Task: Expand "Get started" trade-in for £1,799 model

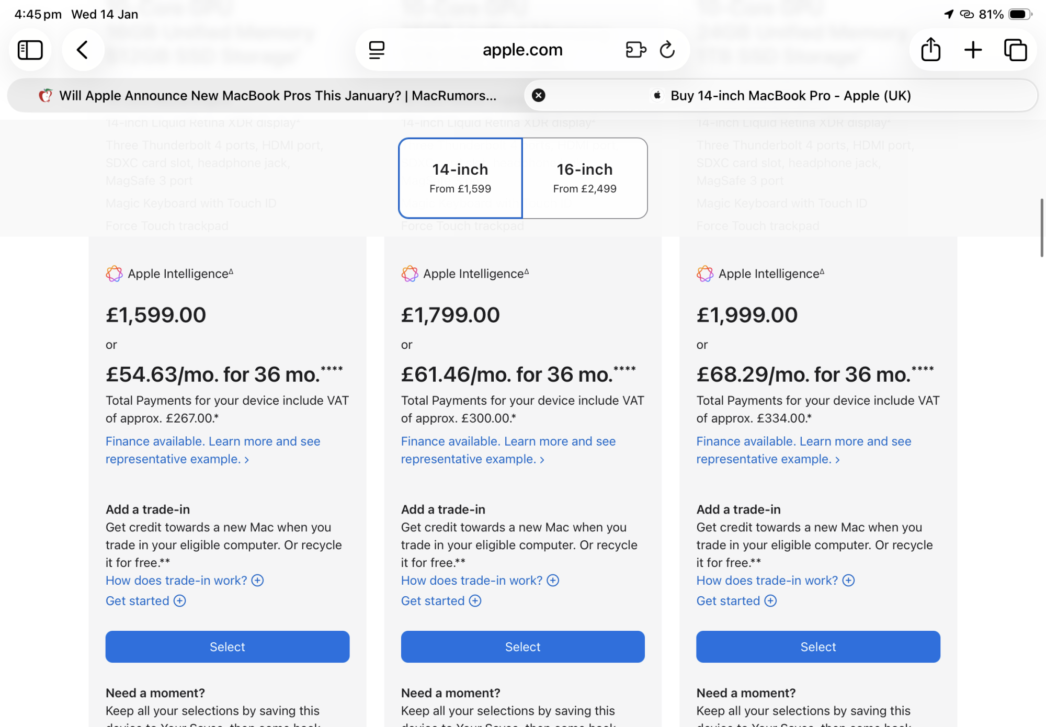Action: [441, 601]
